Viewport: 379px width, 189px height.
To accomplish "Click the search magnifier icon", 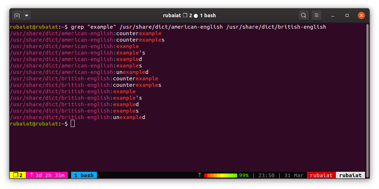I will coord(304,15).
